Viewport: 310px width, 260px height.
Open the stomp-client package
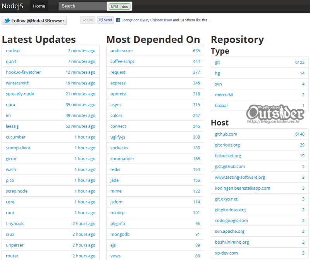[18, 148]
